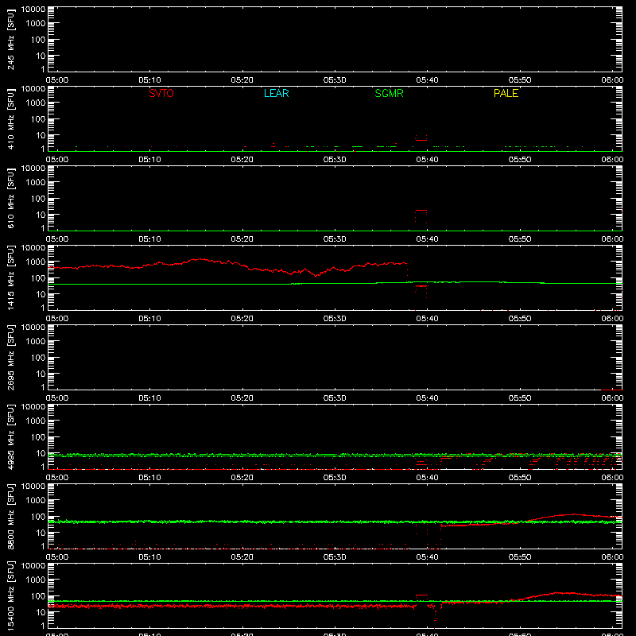Click the 06:00 label under the 2695 MHz panel

612,398
